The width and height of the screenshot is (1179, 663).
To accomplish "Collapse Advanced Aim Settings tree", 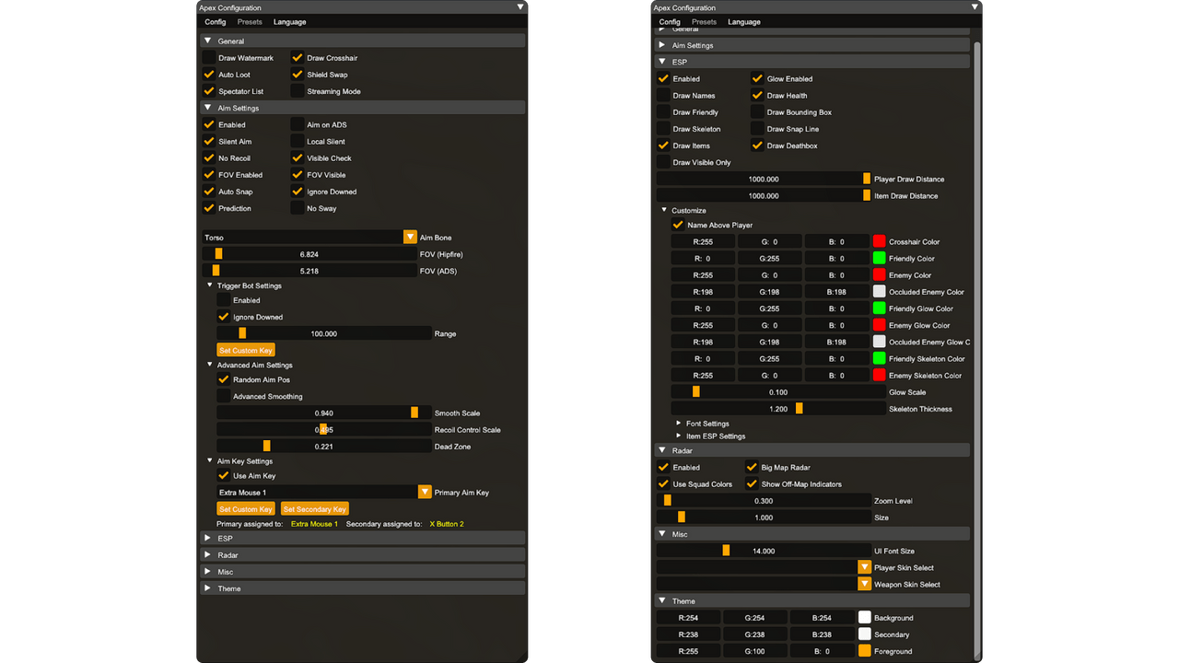I will [x=209, y=365].
